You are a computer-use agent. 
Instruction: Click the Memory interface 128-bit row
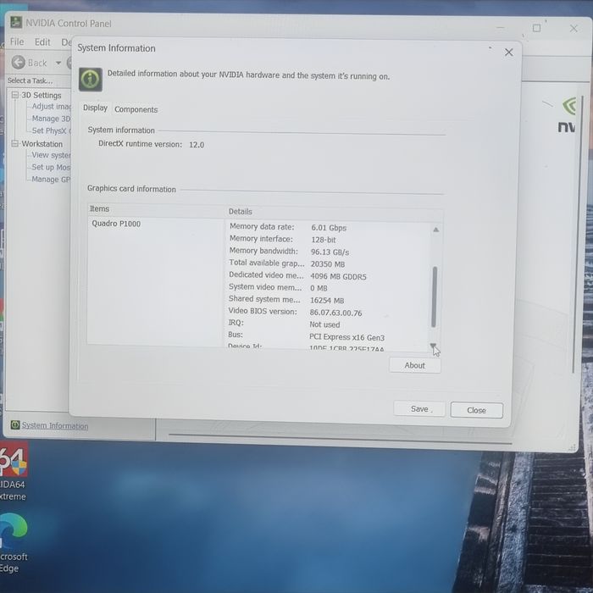(283, 240)
